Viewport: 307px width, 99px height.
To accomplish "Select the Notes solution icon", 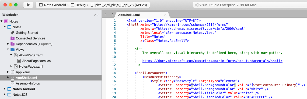I will pos(6,21).
